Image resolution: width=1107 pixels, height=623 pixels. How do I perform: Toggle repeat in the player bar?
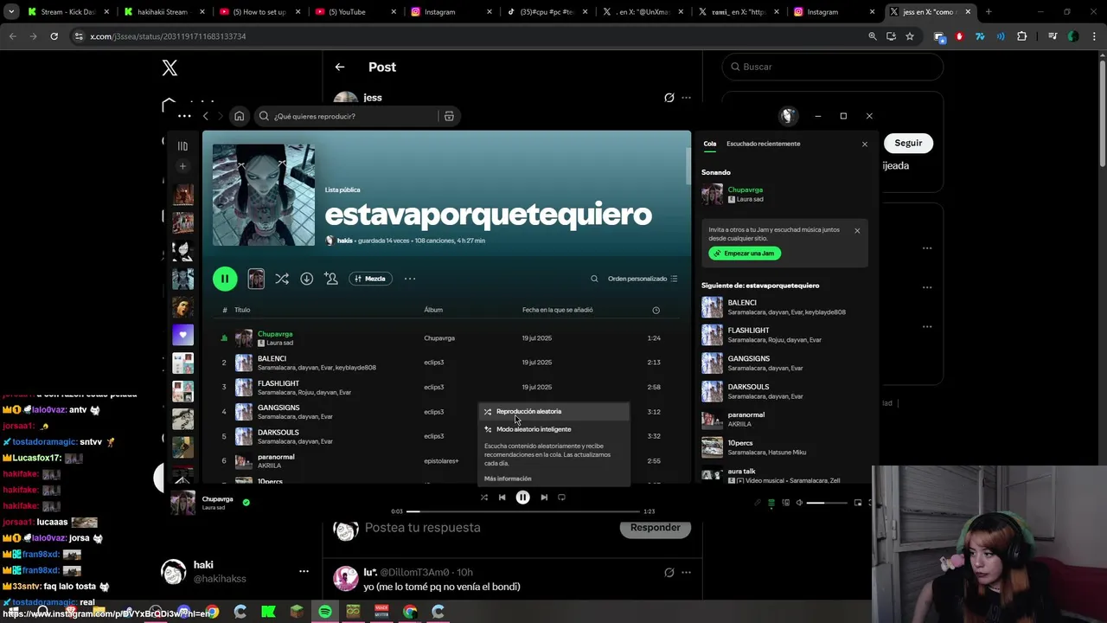(x=562, y=498)
